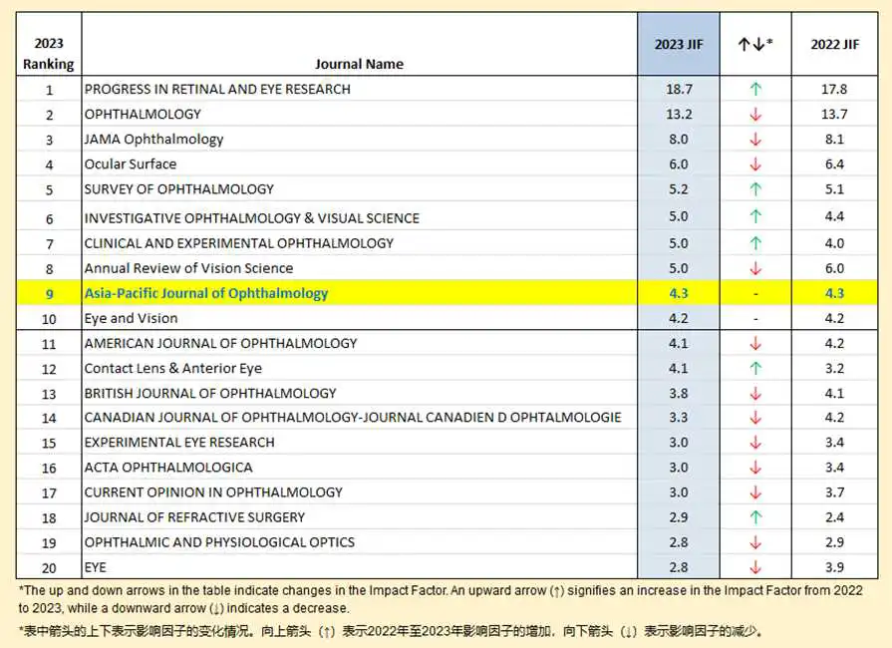Select 'INVESTIGATIVE OPHTHALMOLOGY & VISUAL SCIENCE' name
Image resolution: width=892 pixels, height=648 pixels.
click(x=252, y=218)
